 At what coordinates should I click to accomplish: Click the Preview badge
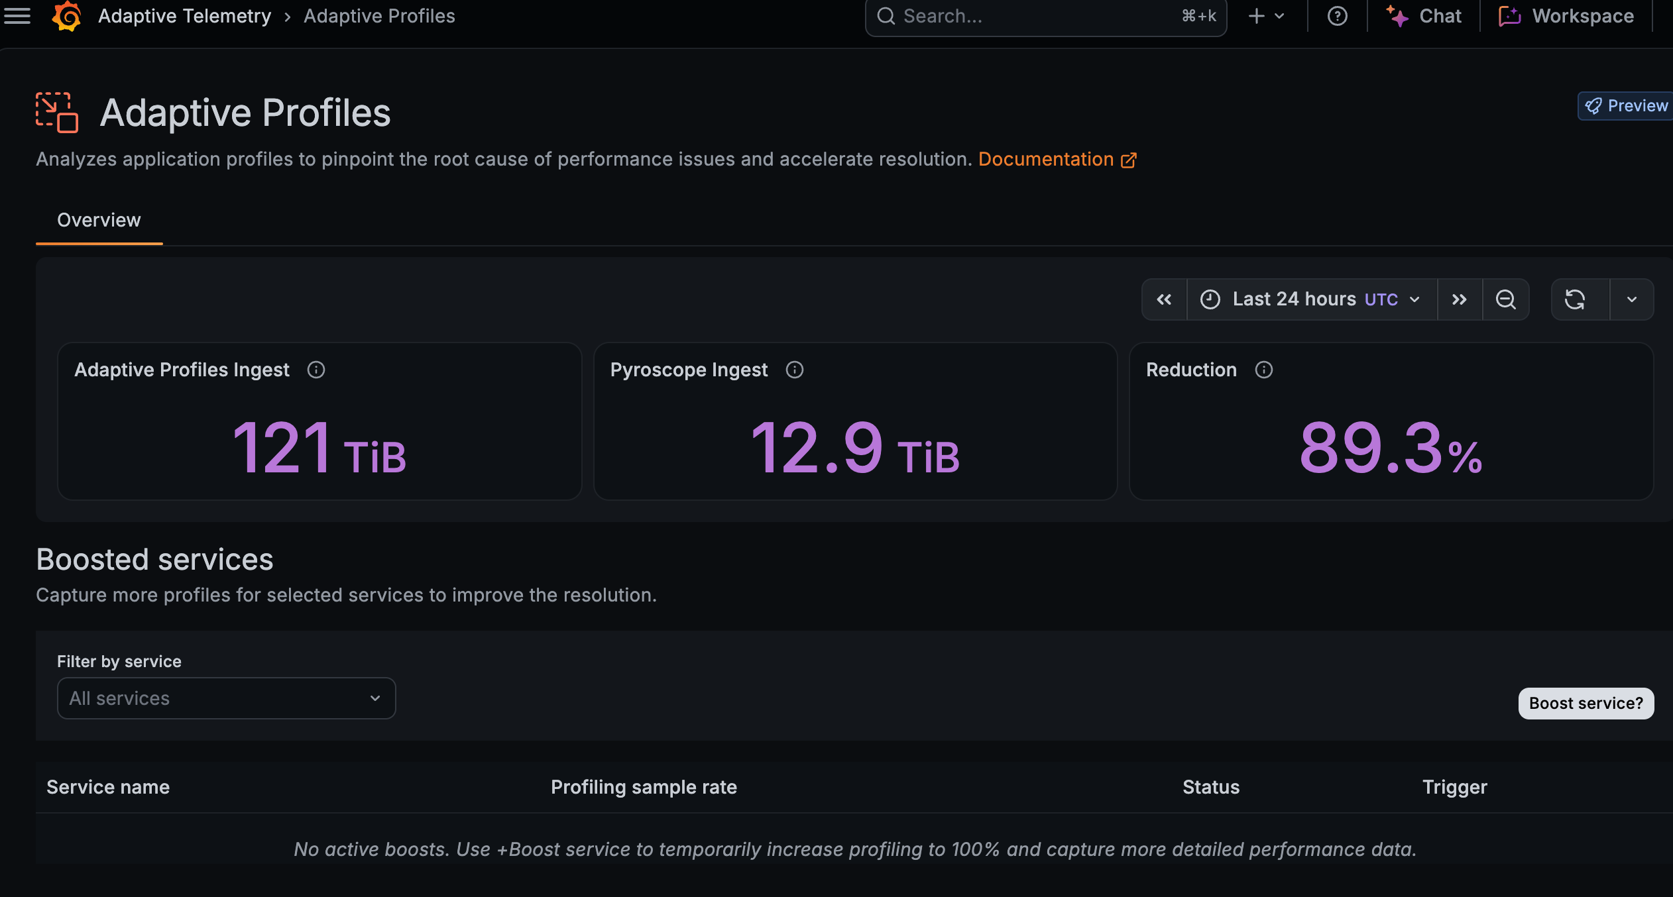pyautogui.click(x=1626, y=106)
